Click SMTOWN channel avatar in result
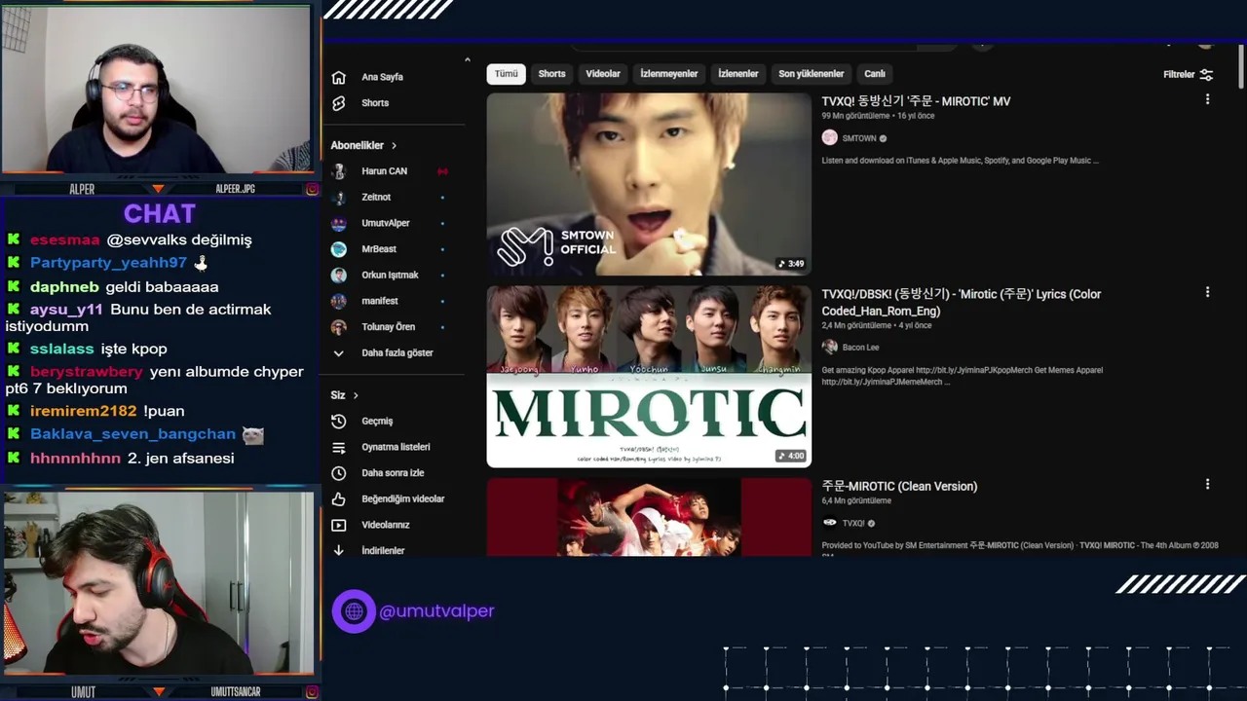Viewport: 1247px width, 701px height. click(829, 138)
